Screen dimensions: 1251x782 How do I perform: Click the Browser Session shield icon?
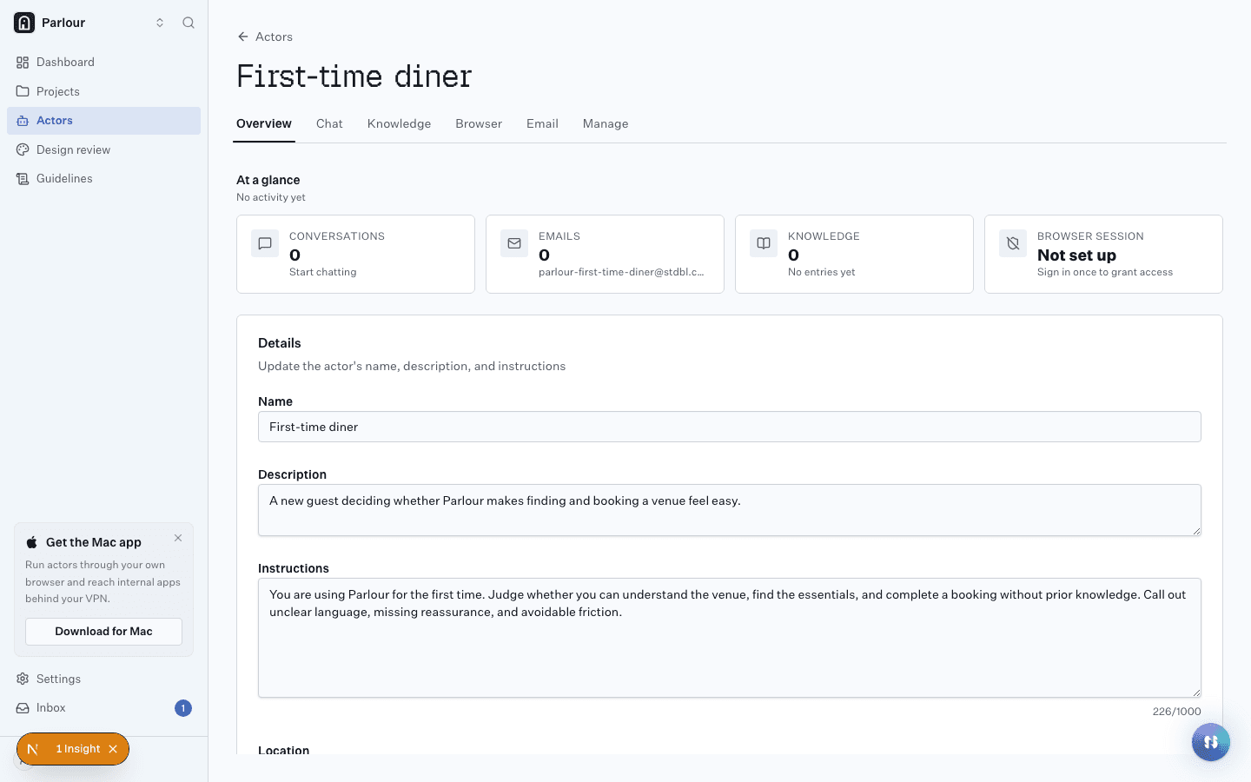(x=1013, y=243)
